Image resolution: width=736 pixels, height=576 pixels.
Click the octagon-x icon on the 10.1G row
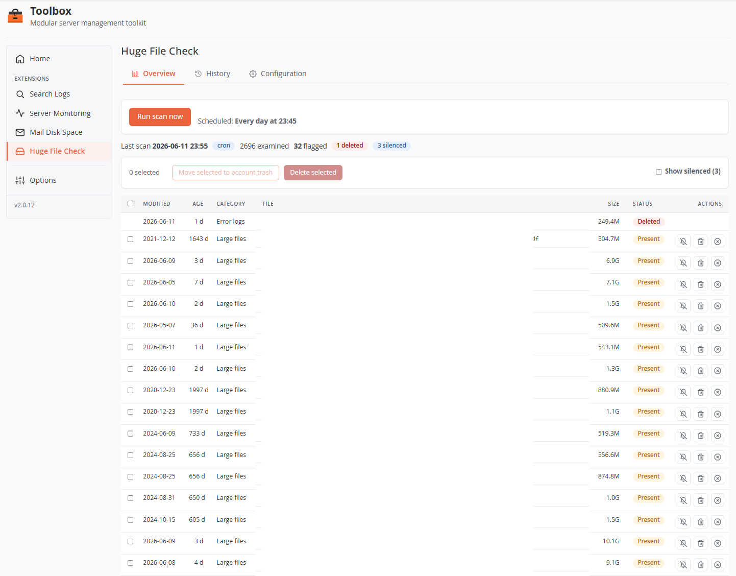point(718,543)
